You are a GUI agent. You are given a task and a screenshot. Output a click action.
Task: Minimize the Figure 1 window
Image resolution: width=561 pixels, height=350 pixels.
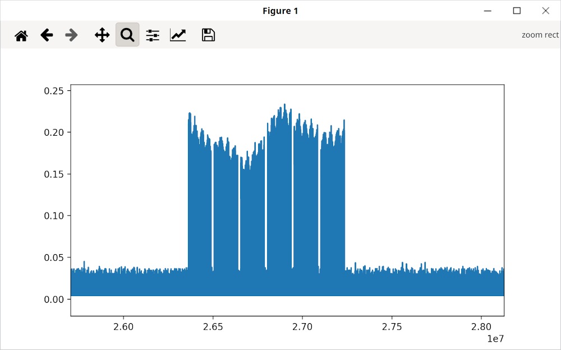click(487, 10)
